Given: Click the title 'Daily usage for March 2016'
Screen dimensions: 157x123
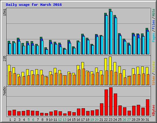Looking at the screenshot, I should [x=34, y=5].
